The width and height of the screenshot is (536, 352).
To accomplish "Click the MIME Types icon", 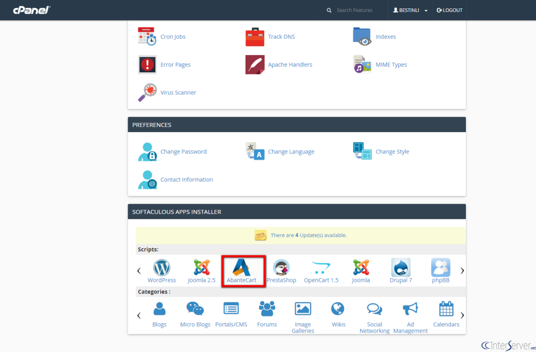I will [x=362, y=64].
